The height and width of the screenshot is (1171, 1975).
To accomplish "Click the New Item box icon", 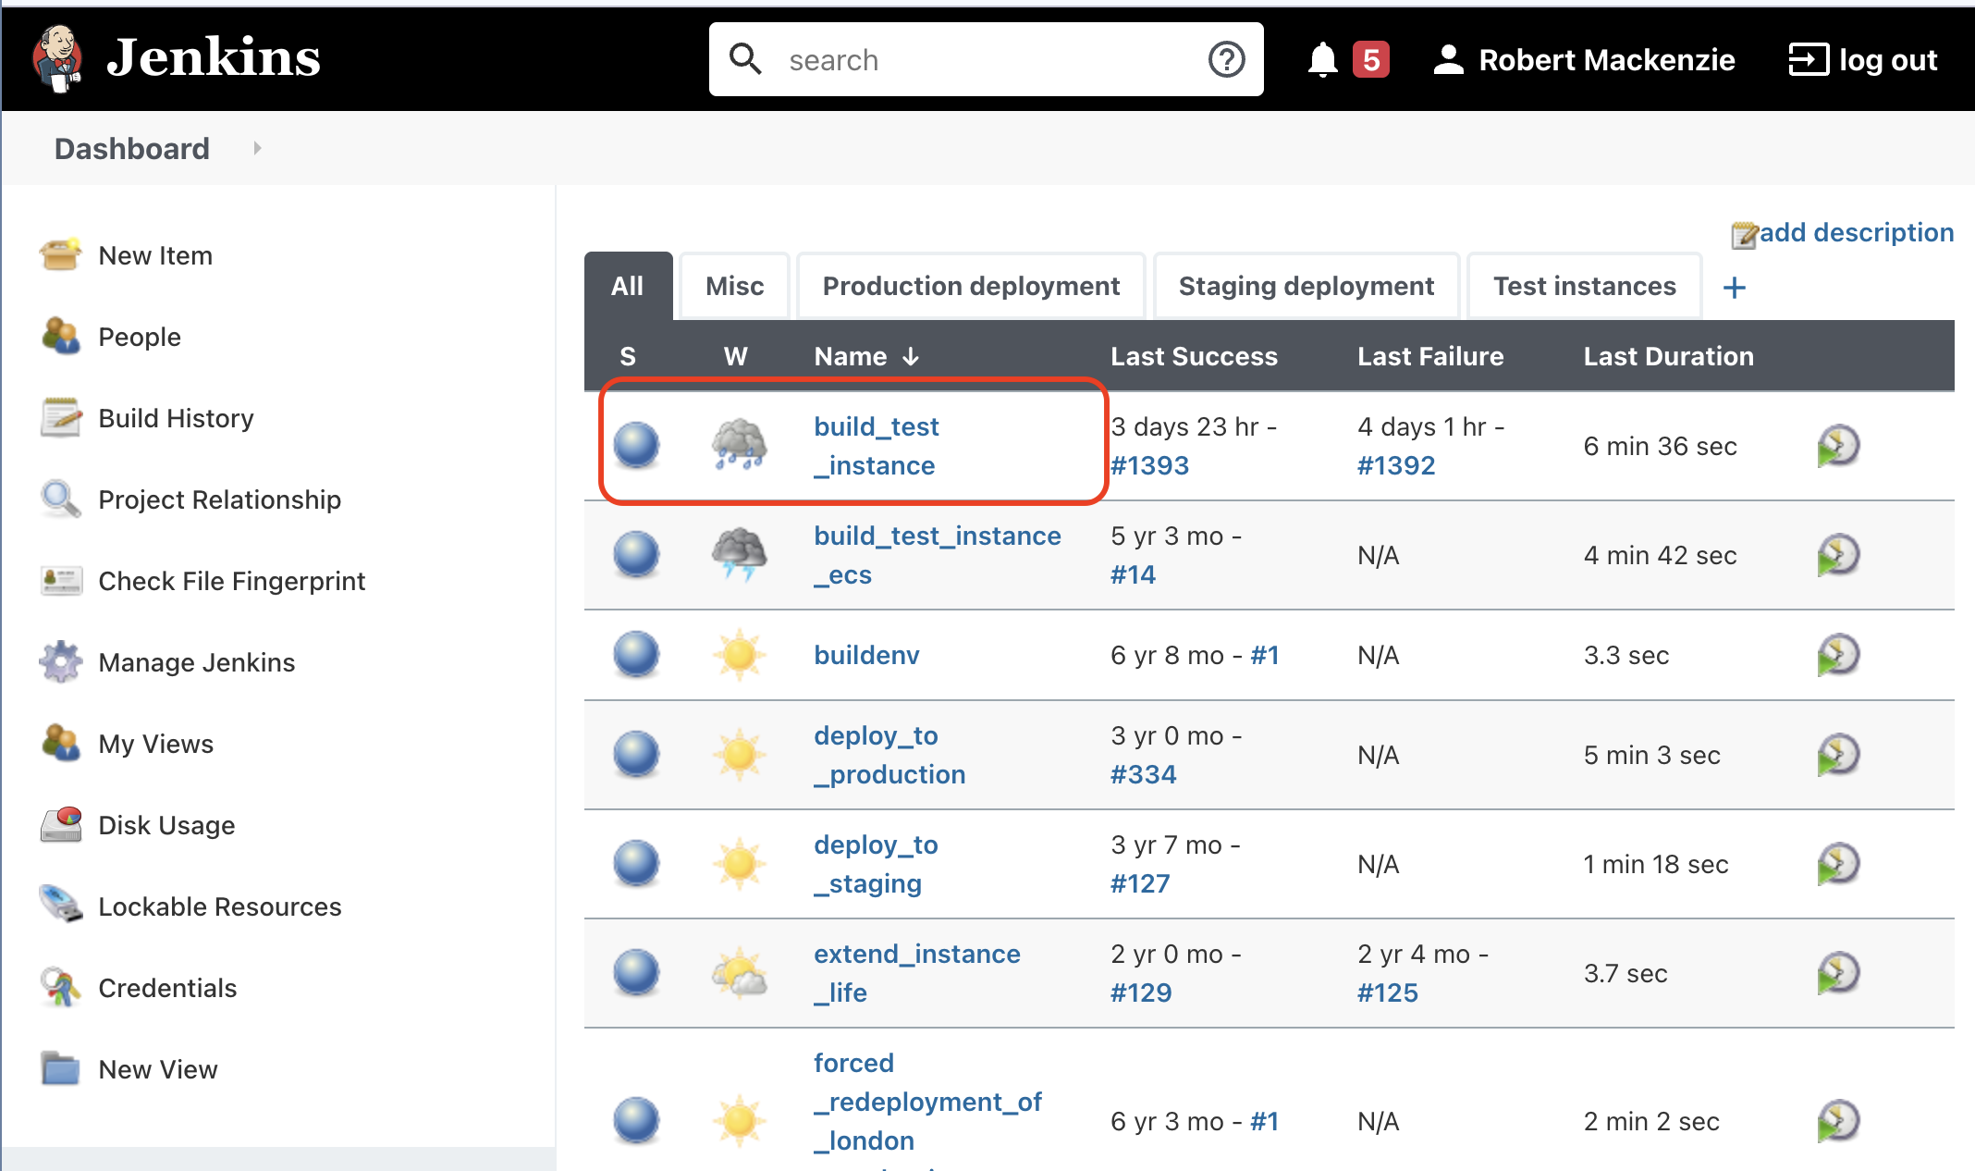I will point(61,255).
